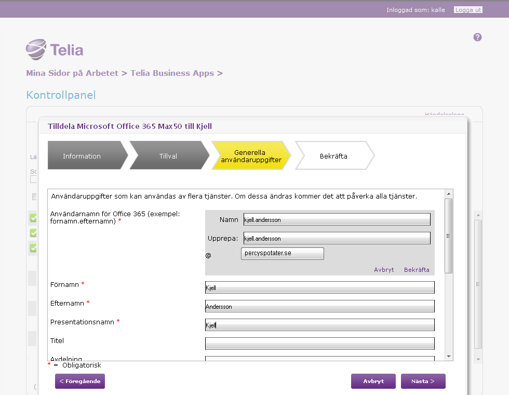Image resolution: width=509 pixels, height=395 pixels.
Task: Click the Titel input field
Action: click(320, 344)
